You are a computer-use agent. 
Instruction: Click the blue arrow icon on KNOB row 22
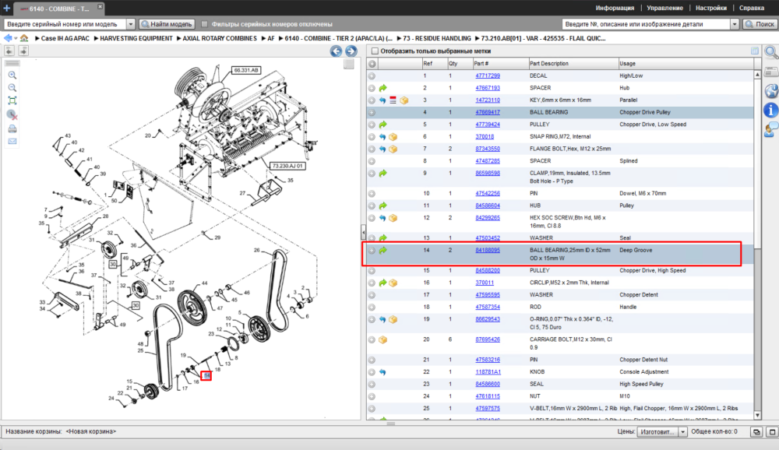tap(382, 372)
